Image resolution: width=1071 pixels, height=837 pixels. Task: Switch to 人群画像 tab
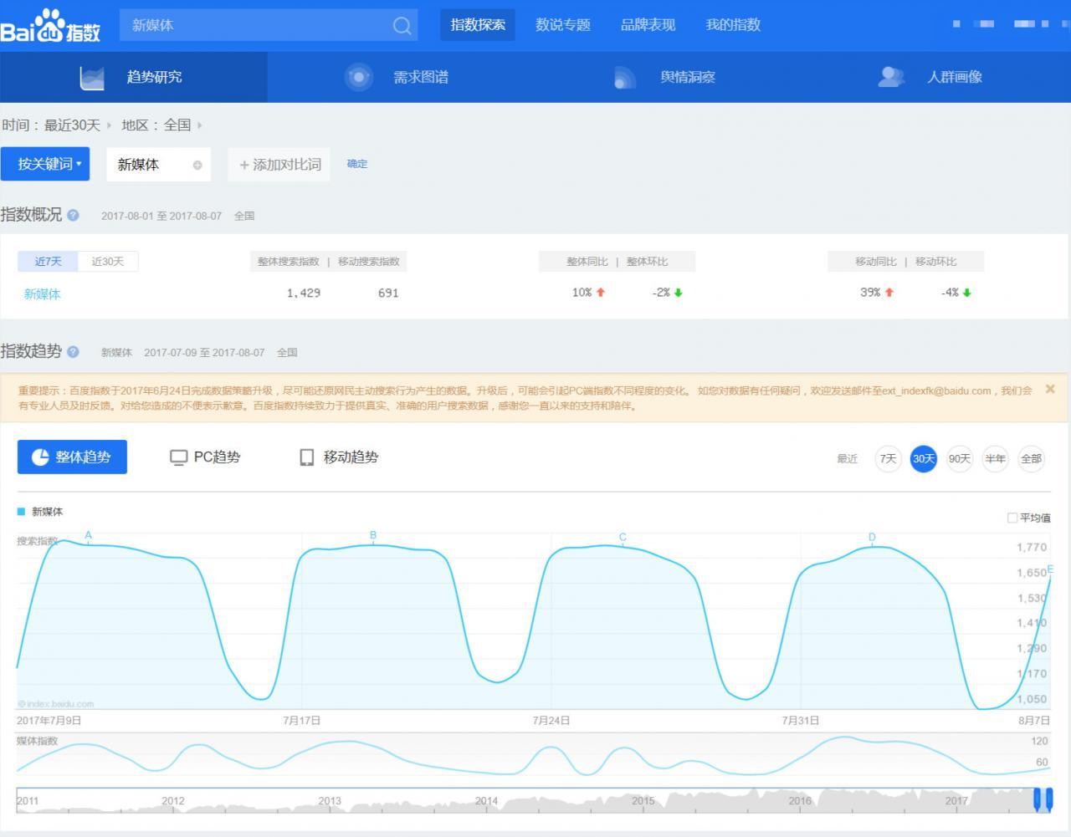click(x=937, y=77)
